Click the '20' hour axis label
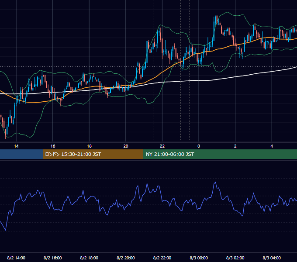The width and height of the screenshot is (297, 262). (126, 146)
